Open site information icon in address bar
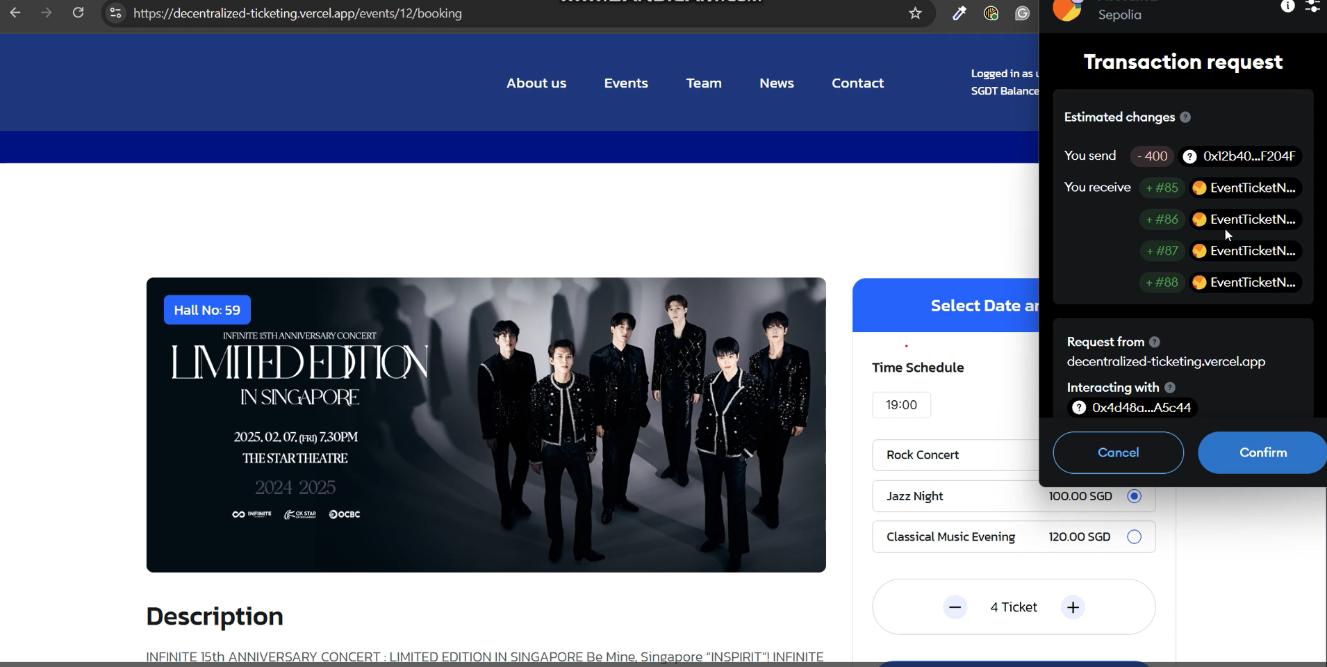 [x=116, y=13]
